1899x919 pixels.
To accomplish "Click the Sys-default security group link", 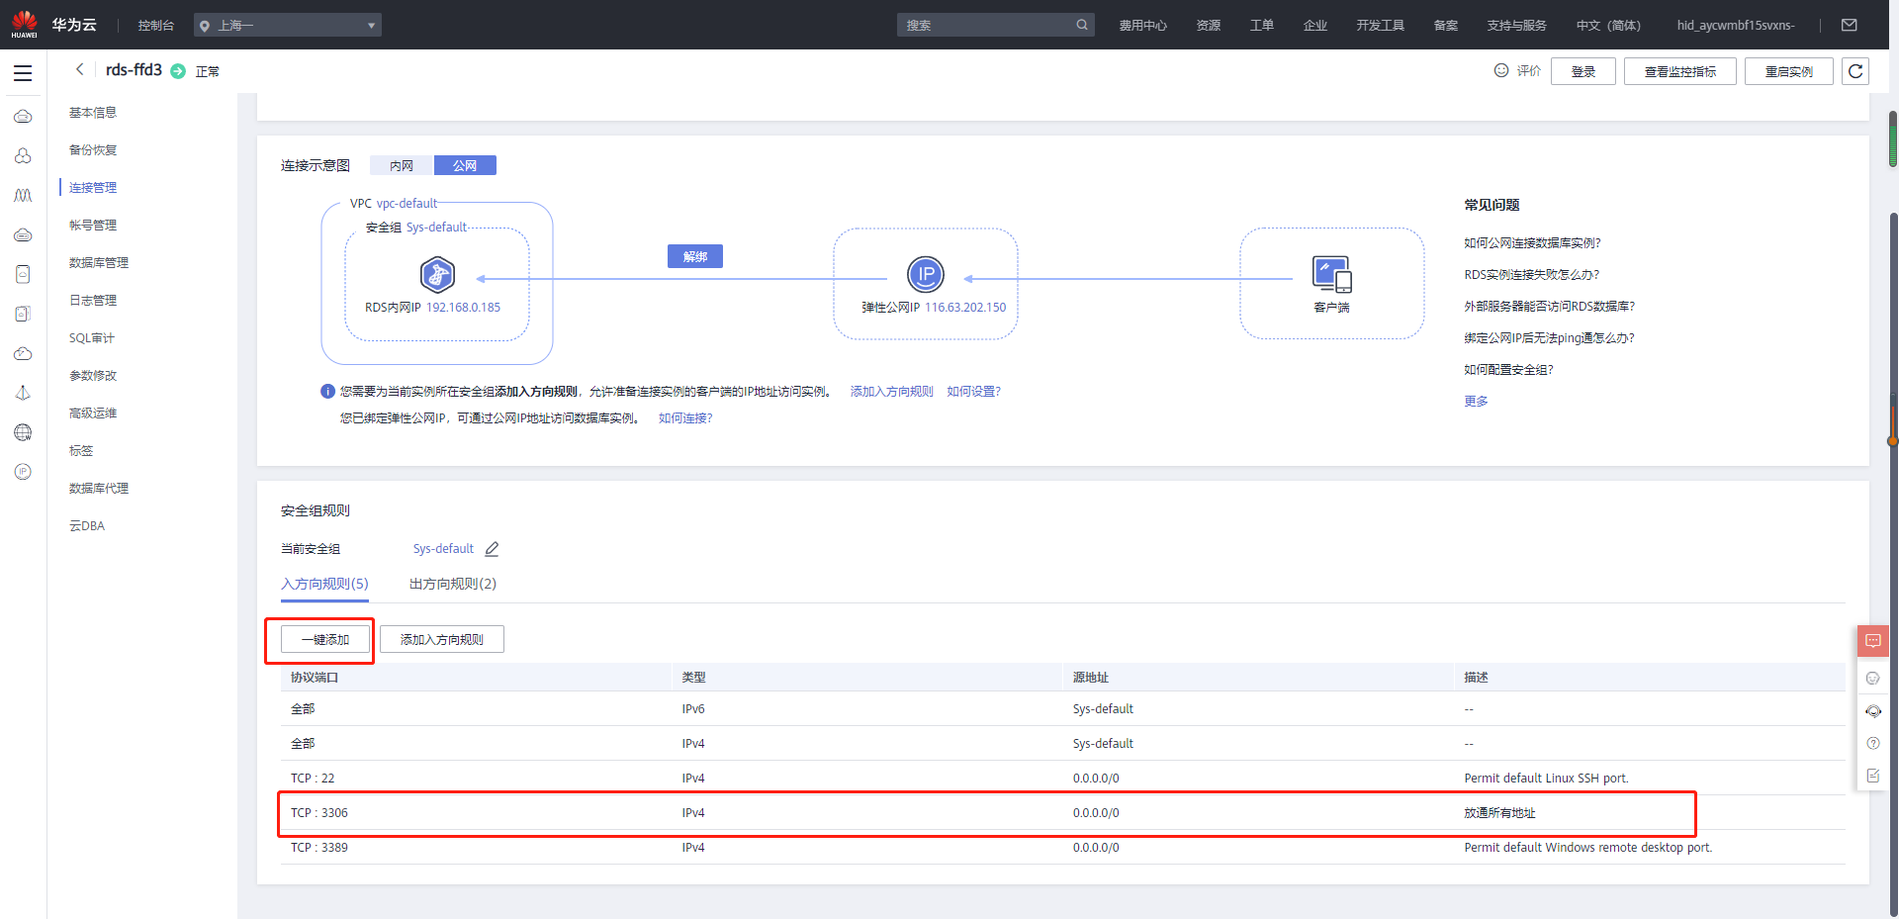I will click(443, 549).
